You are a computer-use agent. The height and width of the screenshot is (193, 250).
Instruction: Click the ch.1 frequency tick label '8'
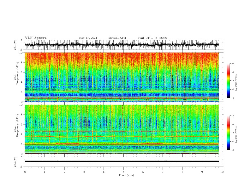tap(22, 62)
